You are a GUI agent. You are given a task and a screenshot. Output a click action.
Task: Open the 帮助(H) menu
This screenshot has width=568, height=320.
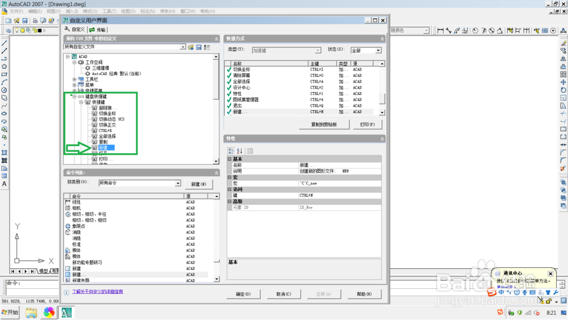coord(207,11)
